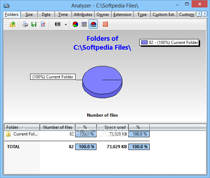This screenshot has width=210, height=178.
Task: Open the checklist document options icon
Action: (43, 24)
